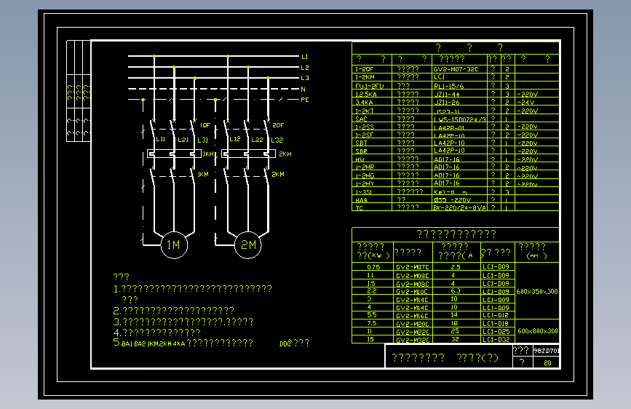Click the 2M motor symbol
The image size is (631, 409).
pos(248,245)
